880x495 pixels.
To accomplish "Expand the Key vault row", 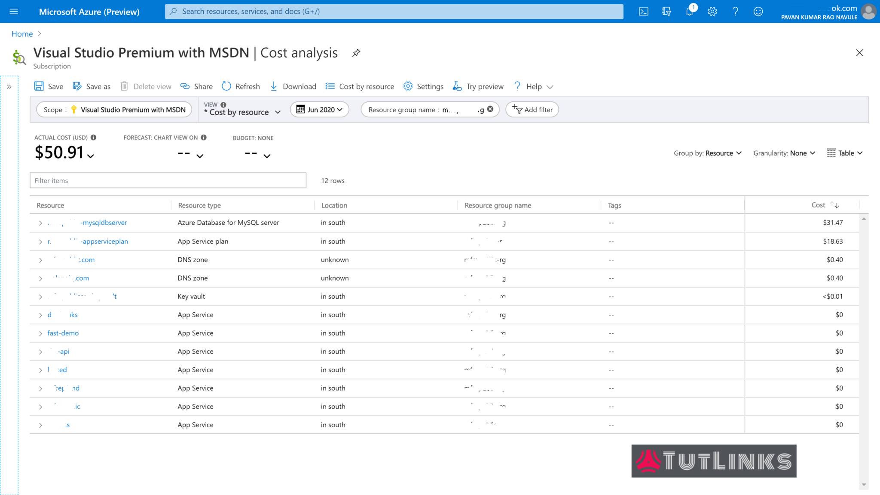I will click(x=40, y=297).
